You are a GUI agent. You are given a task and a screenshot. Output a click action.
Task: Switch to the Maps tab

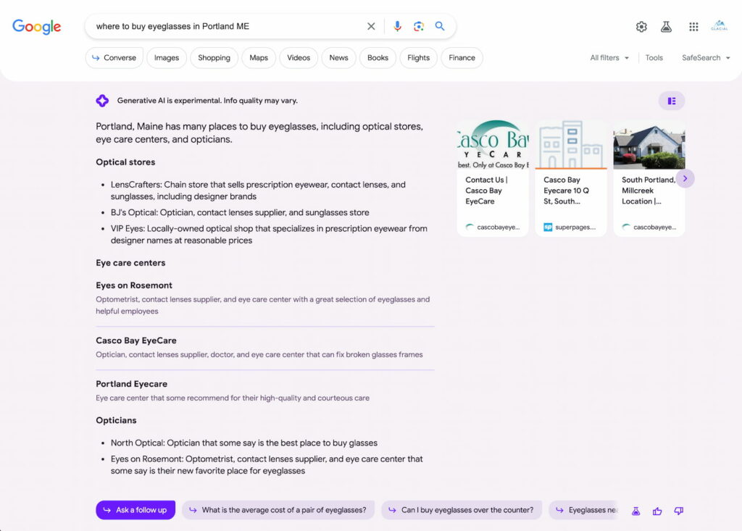point(259,58)
